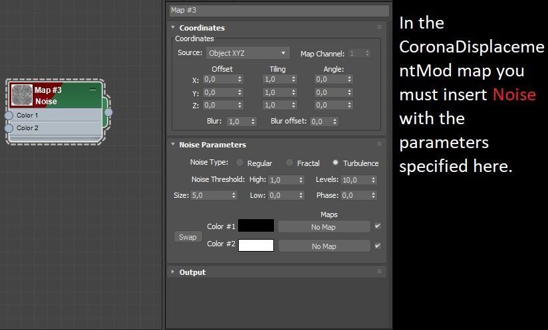Click the Noise Parameters rollout grip icon
Screen dimensions: 548x330
(x=379, y=144)
